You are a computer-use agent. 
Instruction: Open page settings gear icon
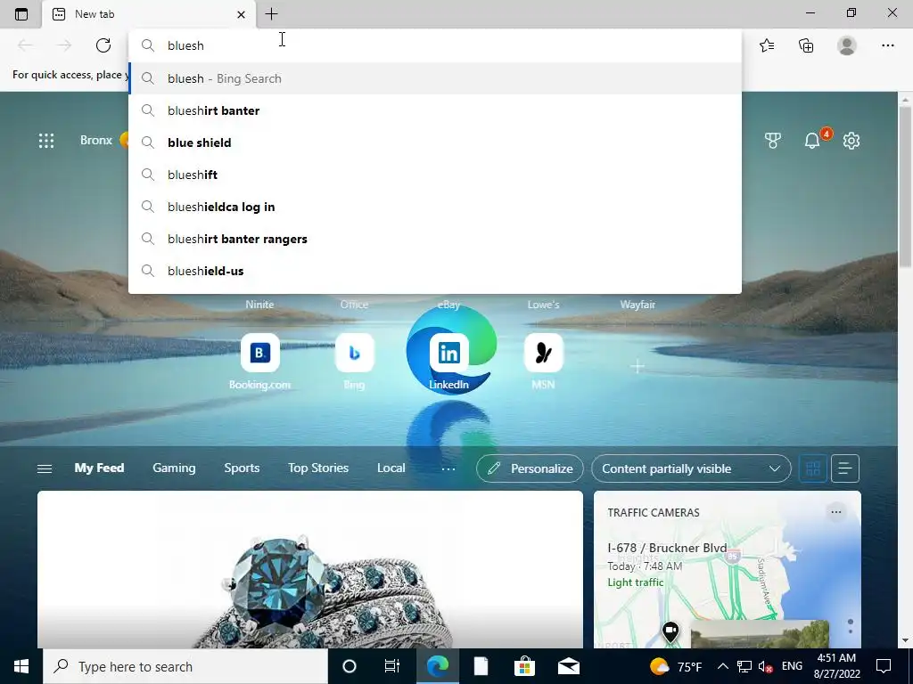[x=851, y=141]
